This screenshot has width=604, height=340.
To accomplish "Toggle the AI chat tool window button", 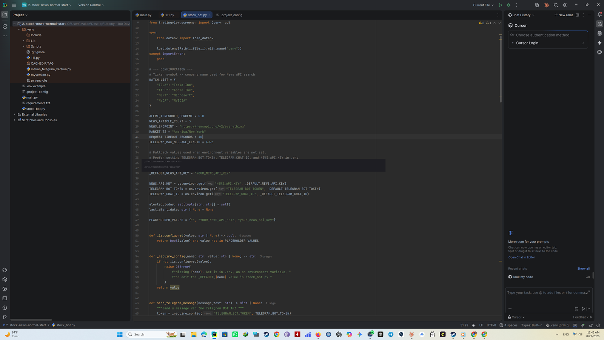I will tap(599, 24).
